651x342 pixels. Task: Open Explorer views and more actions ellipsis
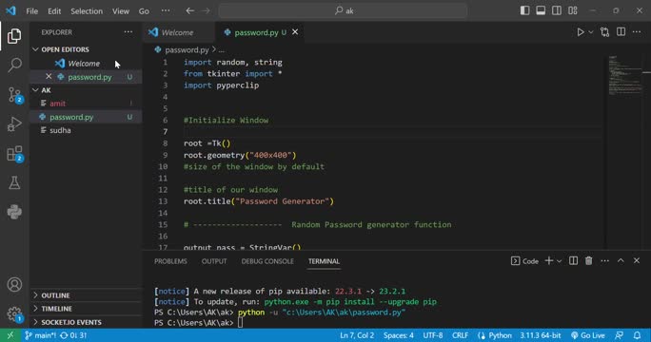tap(128, 32)
